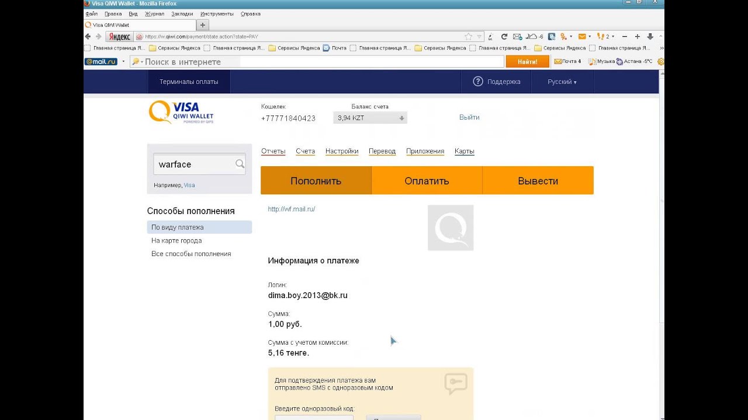
Task: Click the orange Odnoklassniki toolbar icon
Action: click(x=563, y=36)
